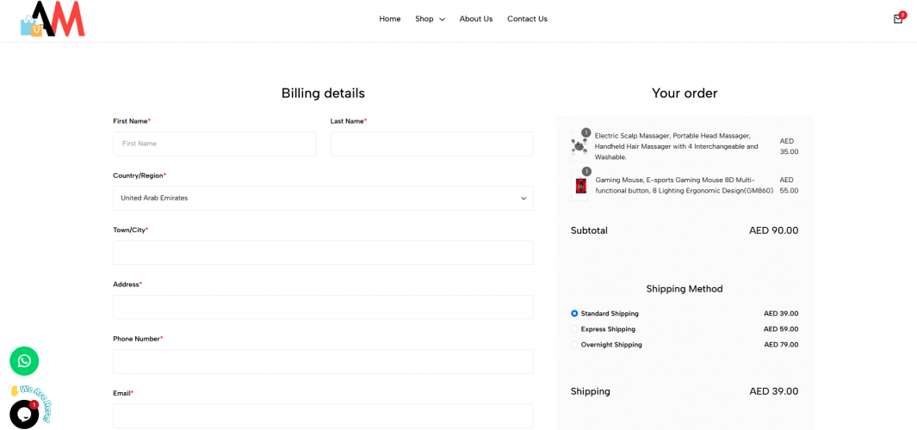917x430 pixels.
Task: Click the Electric Scalp Massager thumbnail
Action: point(579,146)
